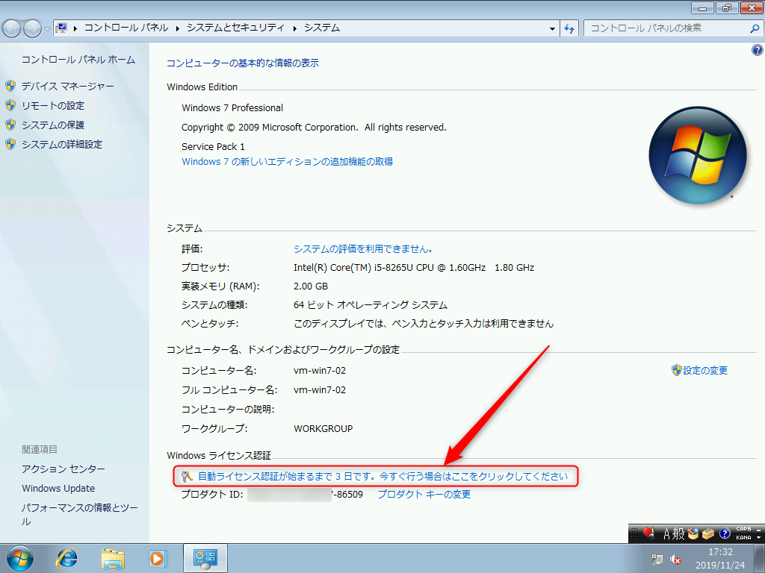This screenshot has width=765, height=573.
Task: Click the Intel(R) Core(TM) i5-8265U processor text
Action: click(x=414, y=268)
